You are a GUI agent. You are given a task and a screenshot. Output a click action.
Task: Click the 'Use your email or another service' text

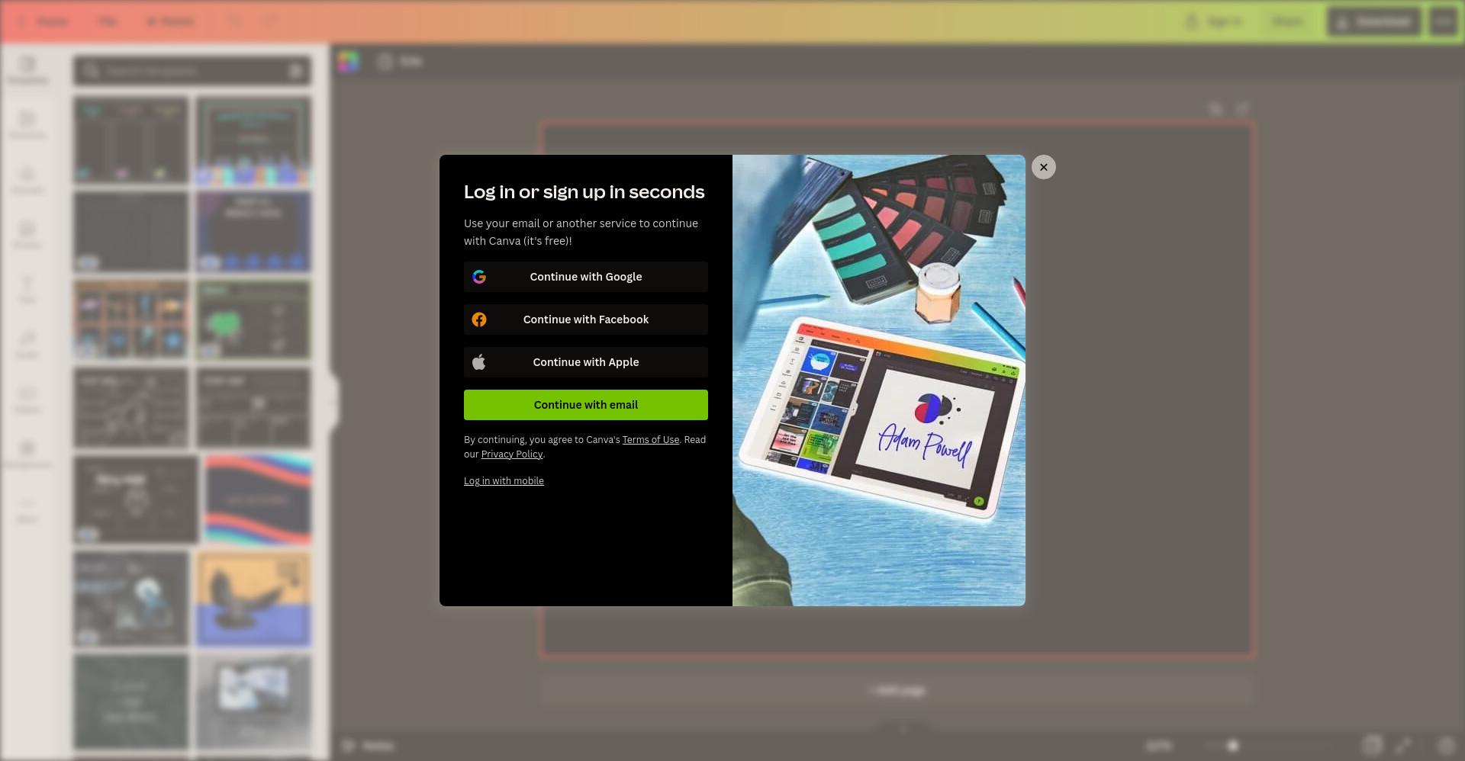(581, 232)
